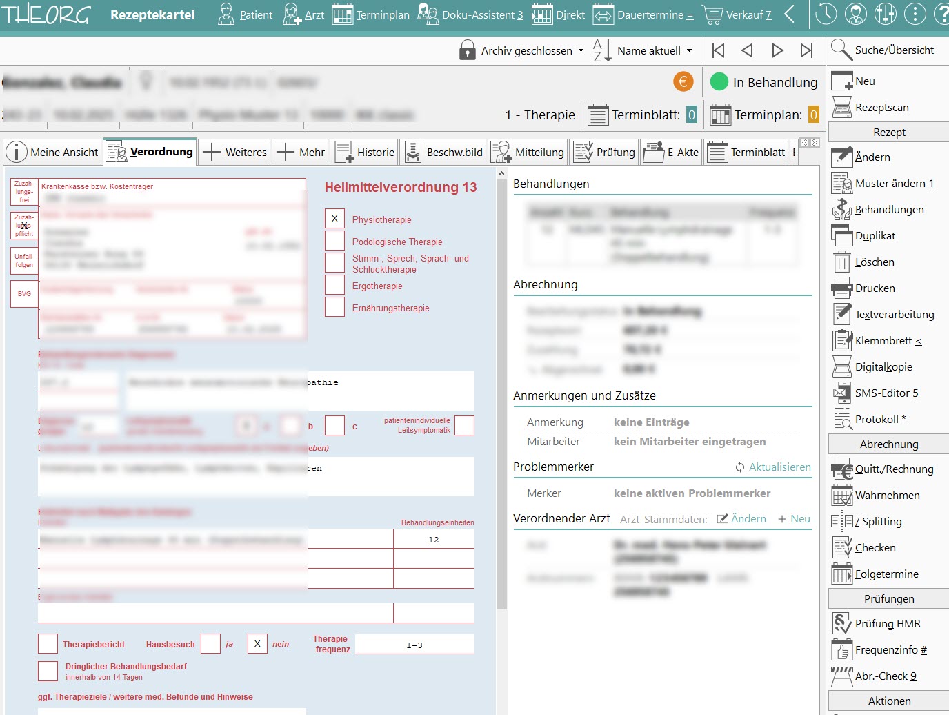Screen dimensions: 949x715
Task: Open Quitt./Rechnung billing icon
Action: point(842,469)
